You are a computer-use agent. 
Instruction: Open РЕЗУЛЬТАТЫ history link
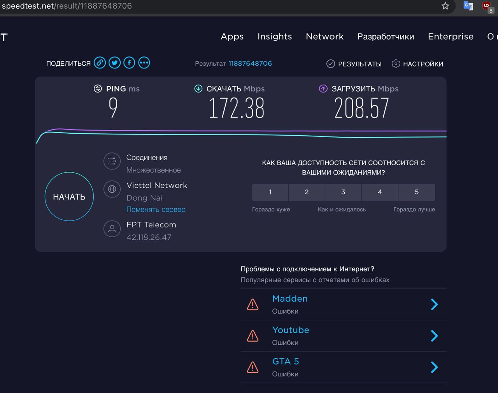point(360,64)
